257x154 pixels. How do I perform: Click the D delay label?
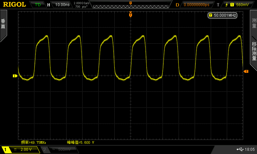(177, 5)
